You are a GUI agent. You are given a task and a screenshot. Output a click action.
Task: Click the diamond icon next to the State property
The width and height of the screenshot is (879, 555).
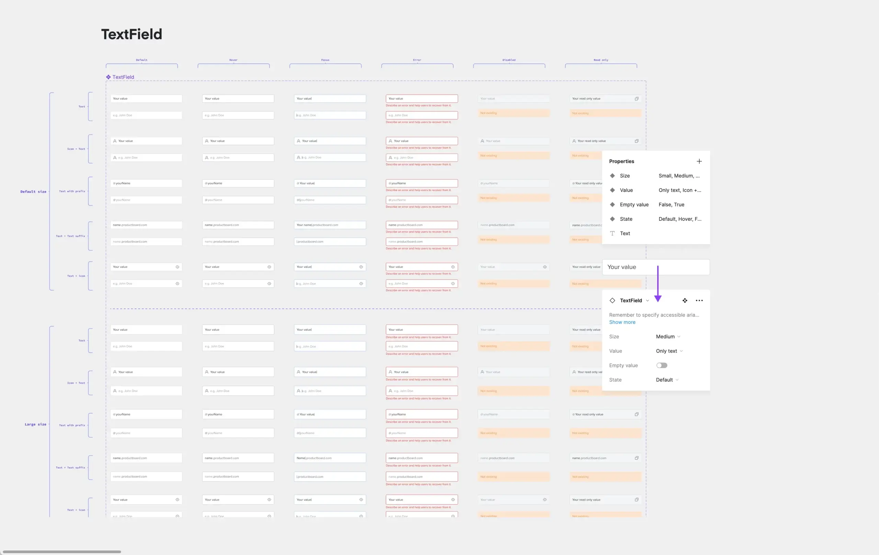point(613,219)
